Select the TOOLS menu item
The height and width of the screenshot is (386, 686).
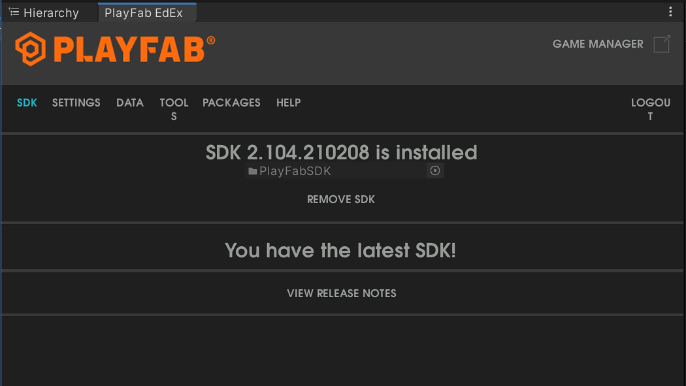click(174, 109)
